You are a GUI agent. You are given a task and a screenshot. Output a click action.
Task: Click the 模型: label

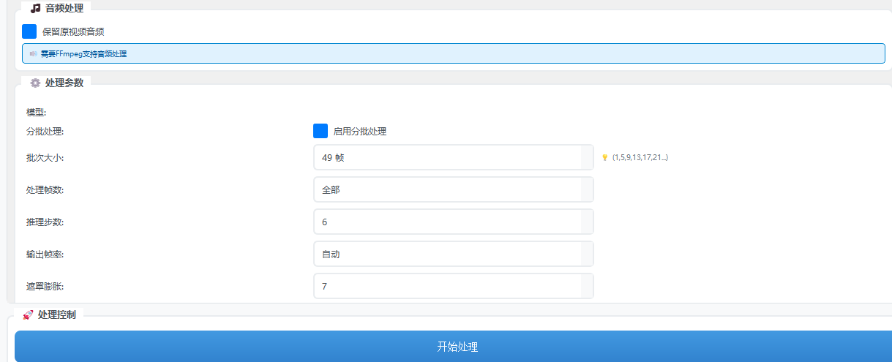37,113
